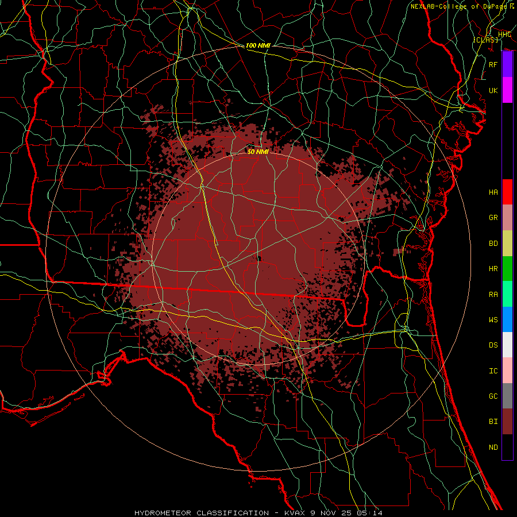Click the WS legend label

tap(493, 319)
